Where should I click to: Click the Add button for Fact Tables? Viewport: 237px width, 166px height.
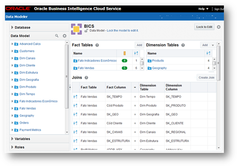(139, 45)
